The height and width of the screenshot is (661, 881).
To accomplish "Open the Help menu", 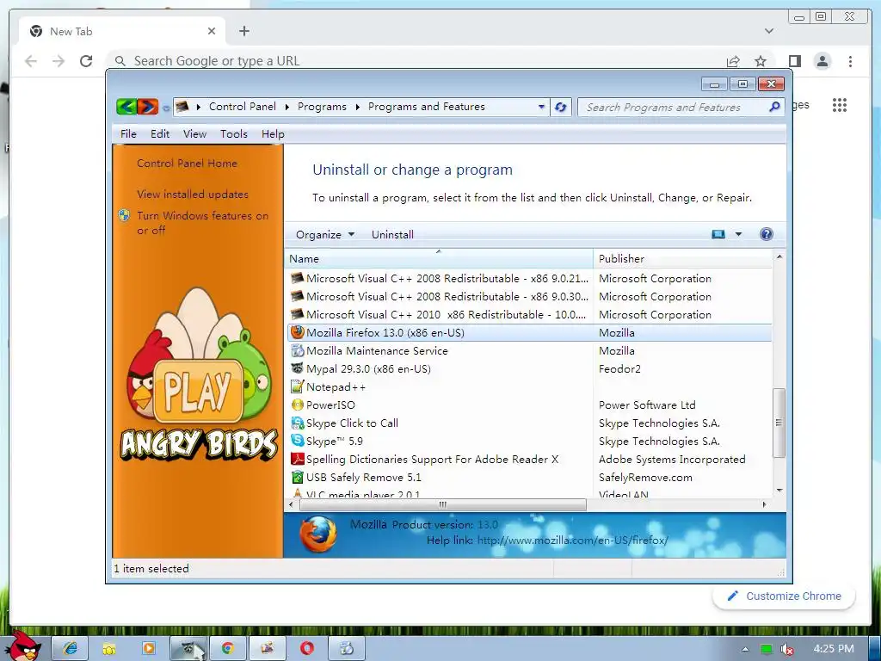I will pos(273,133).
